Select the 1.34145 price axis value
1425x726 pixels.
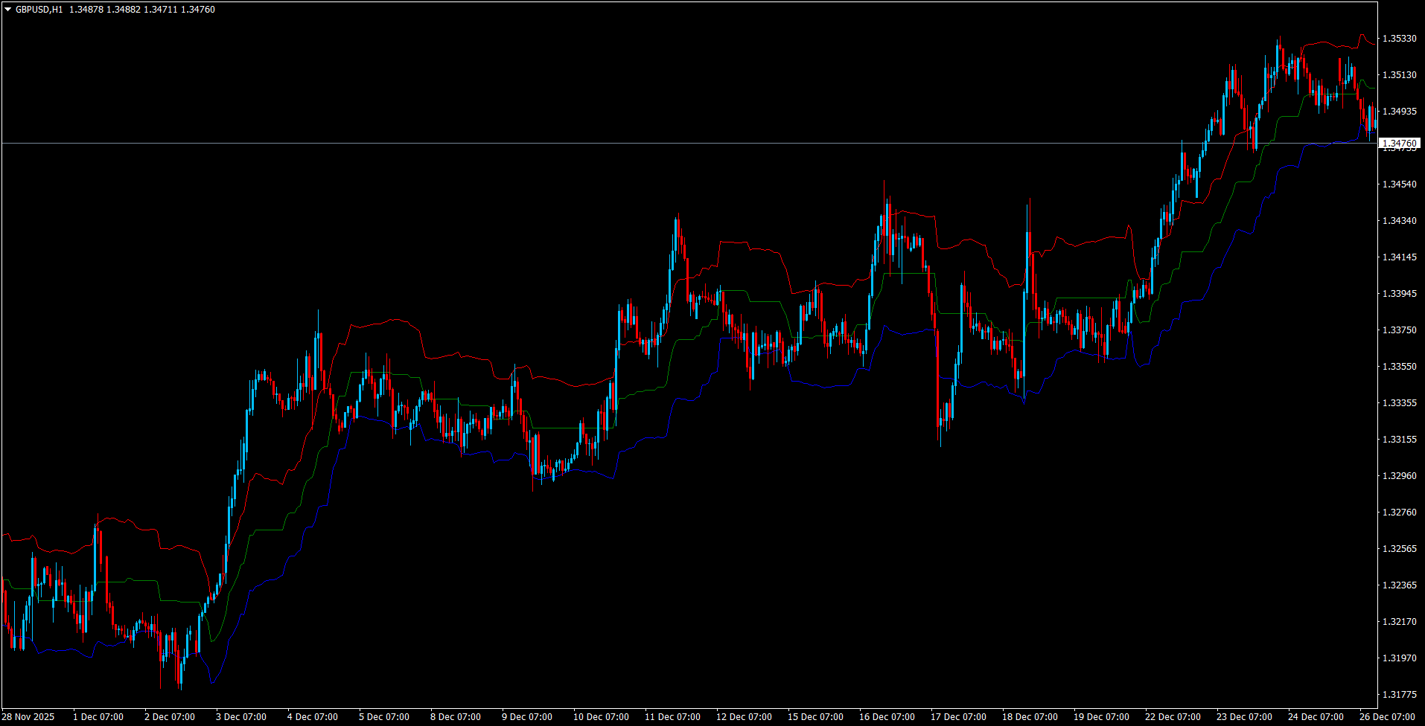pos(1400,257)
